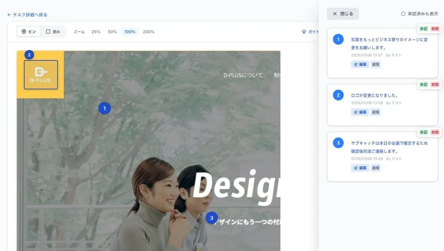Select number badge 1 in comment list
This screenshot has width=444, height=251.
[338, 39]
